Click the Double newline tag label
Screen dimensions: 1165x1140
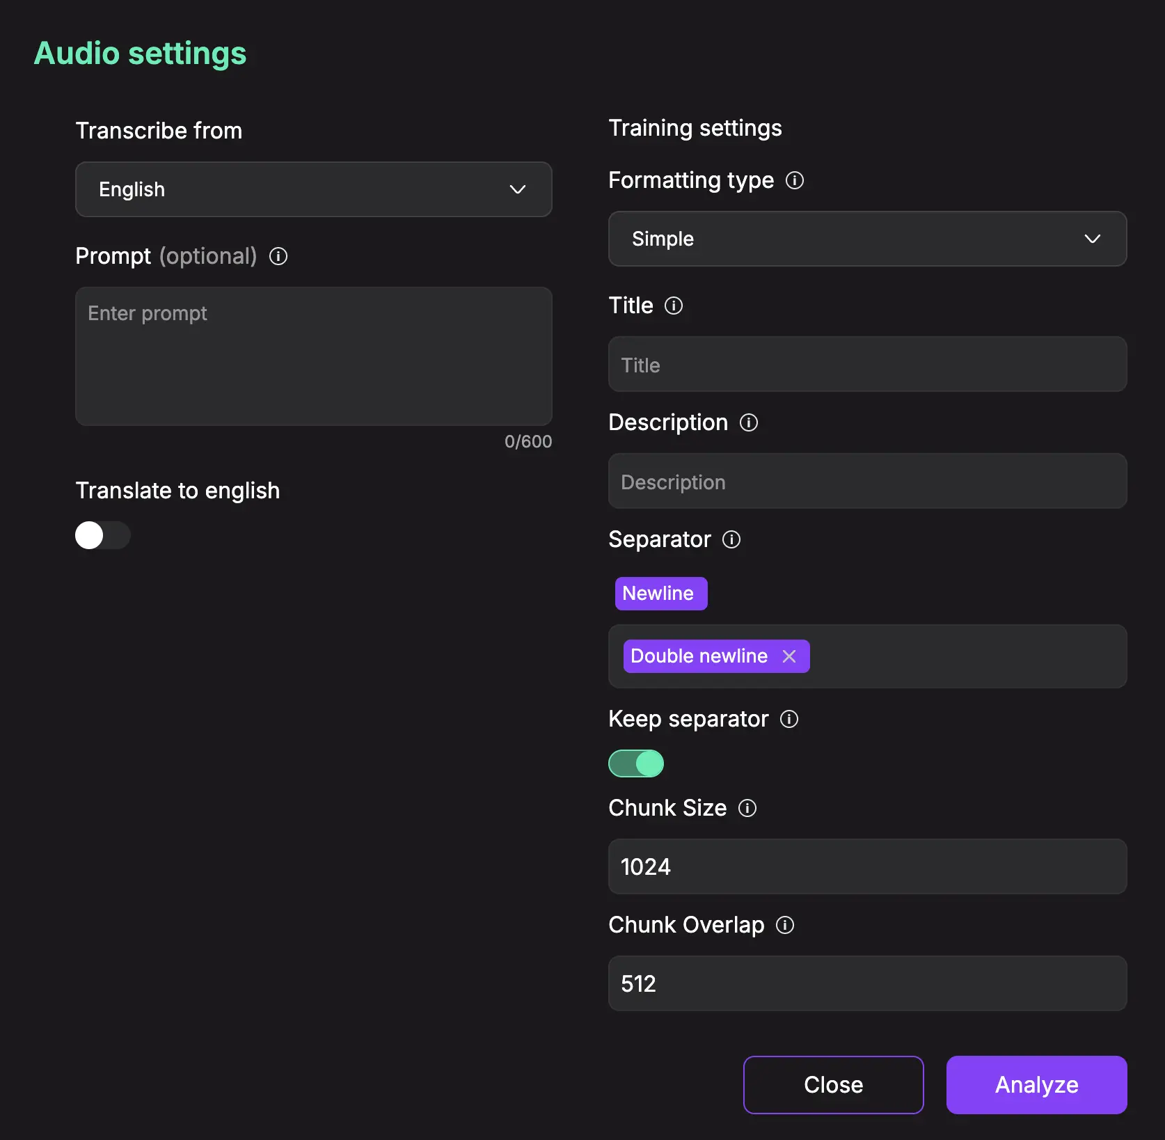(699, 656)
